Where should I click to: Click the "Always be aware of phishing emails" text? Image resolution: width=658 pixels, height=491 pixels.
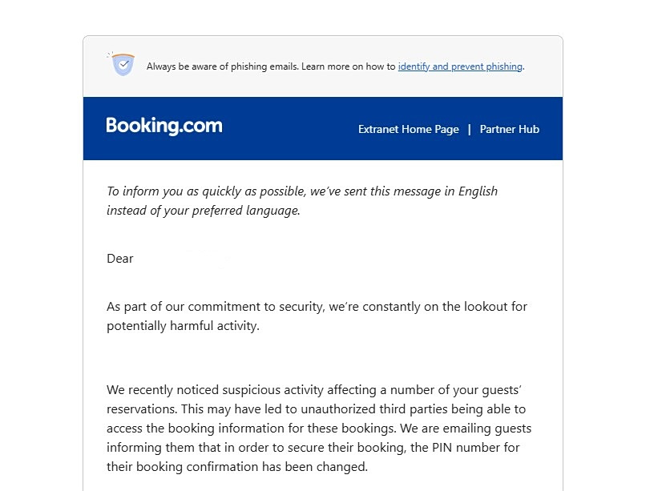[222, 66]
